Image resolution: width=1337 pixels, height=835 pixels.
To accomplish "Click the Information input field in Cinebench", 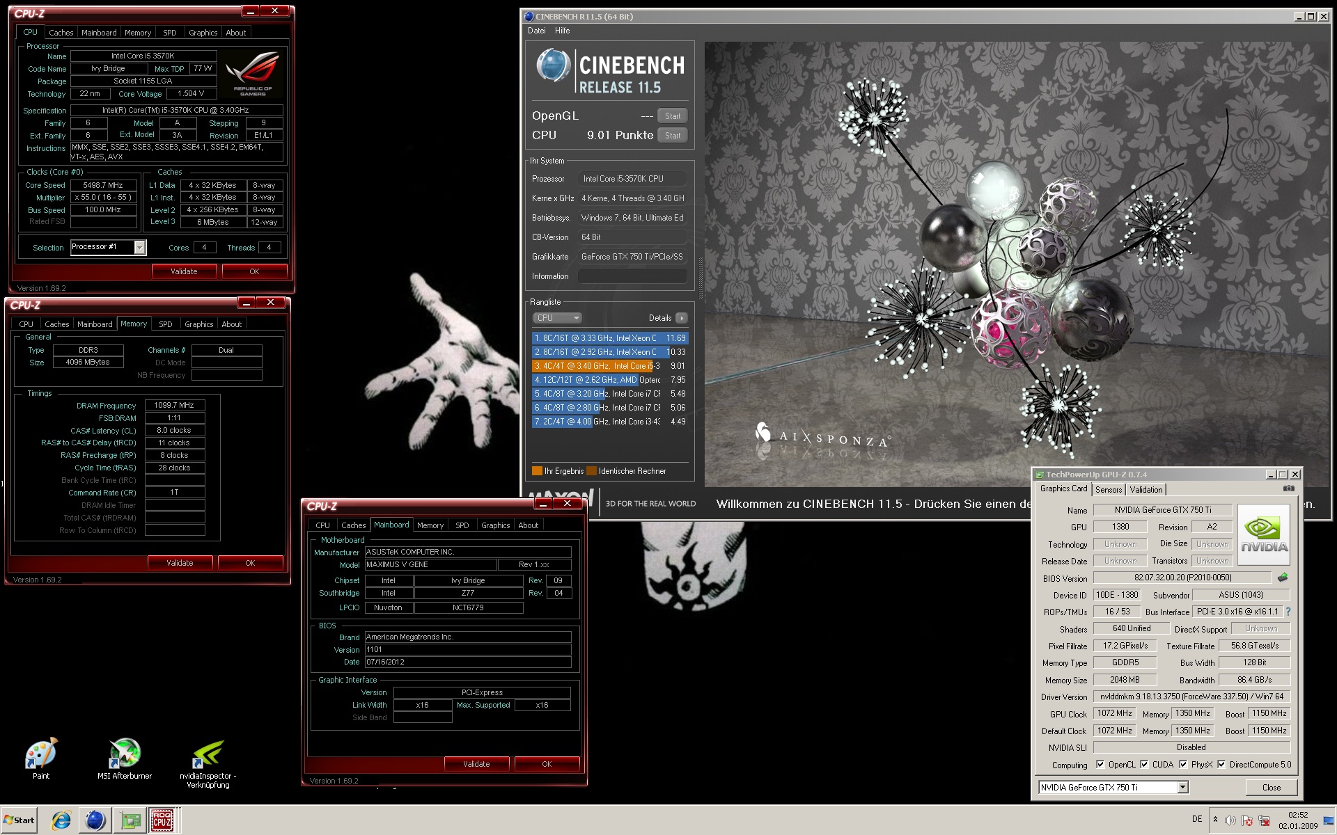I will [632, 276].
